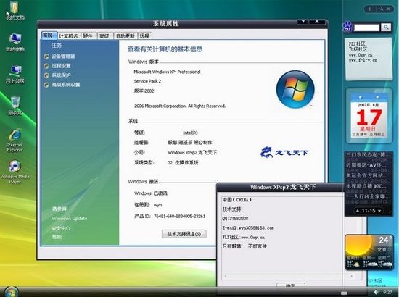The image size is (399, 297).
Task: Click the 龙飞天下 dragon logo
Action: click(x=284, y=152)
